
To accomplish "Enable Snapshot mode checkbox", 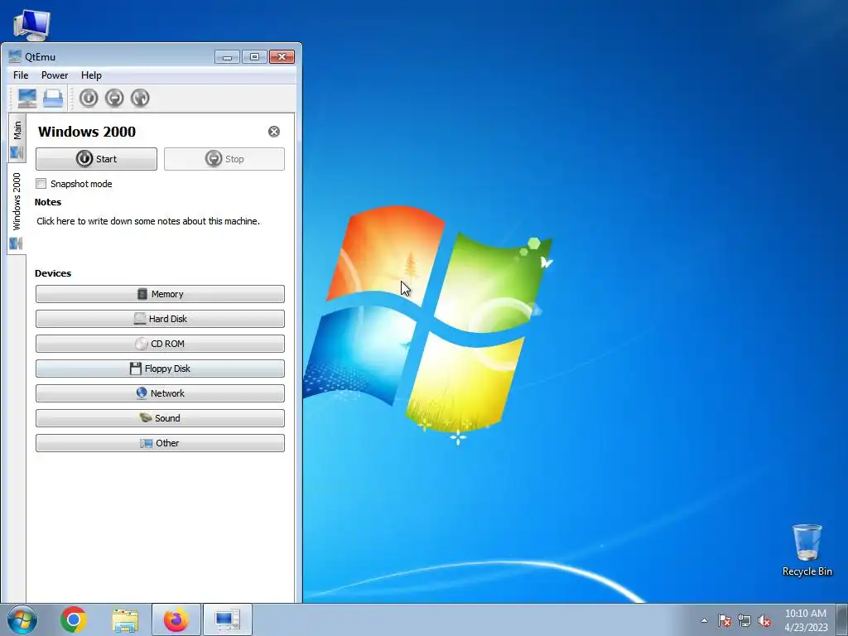I will 41,183.
